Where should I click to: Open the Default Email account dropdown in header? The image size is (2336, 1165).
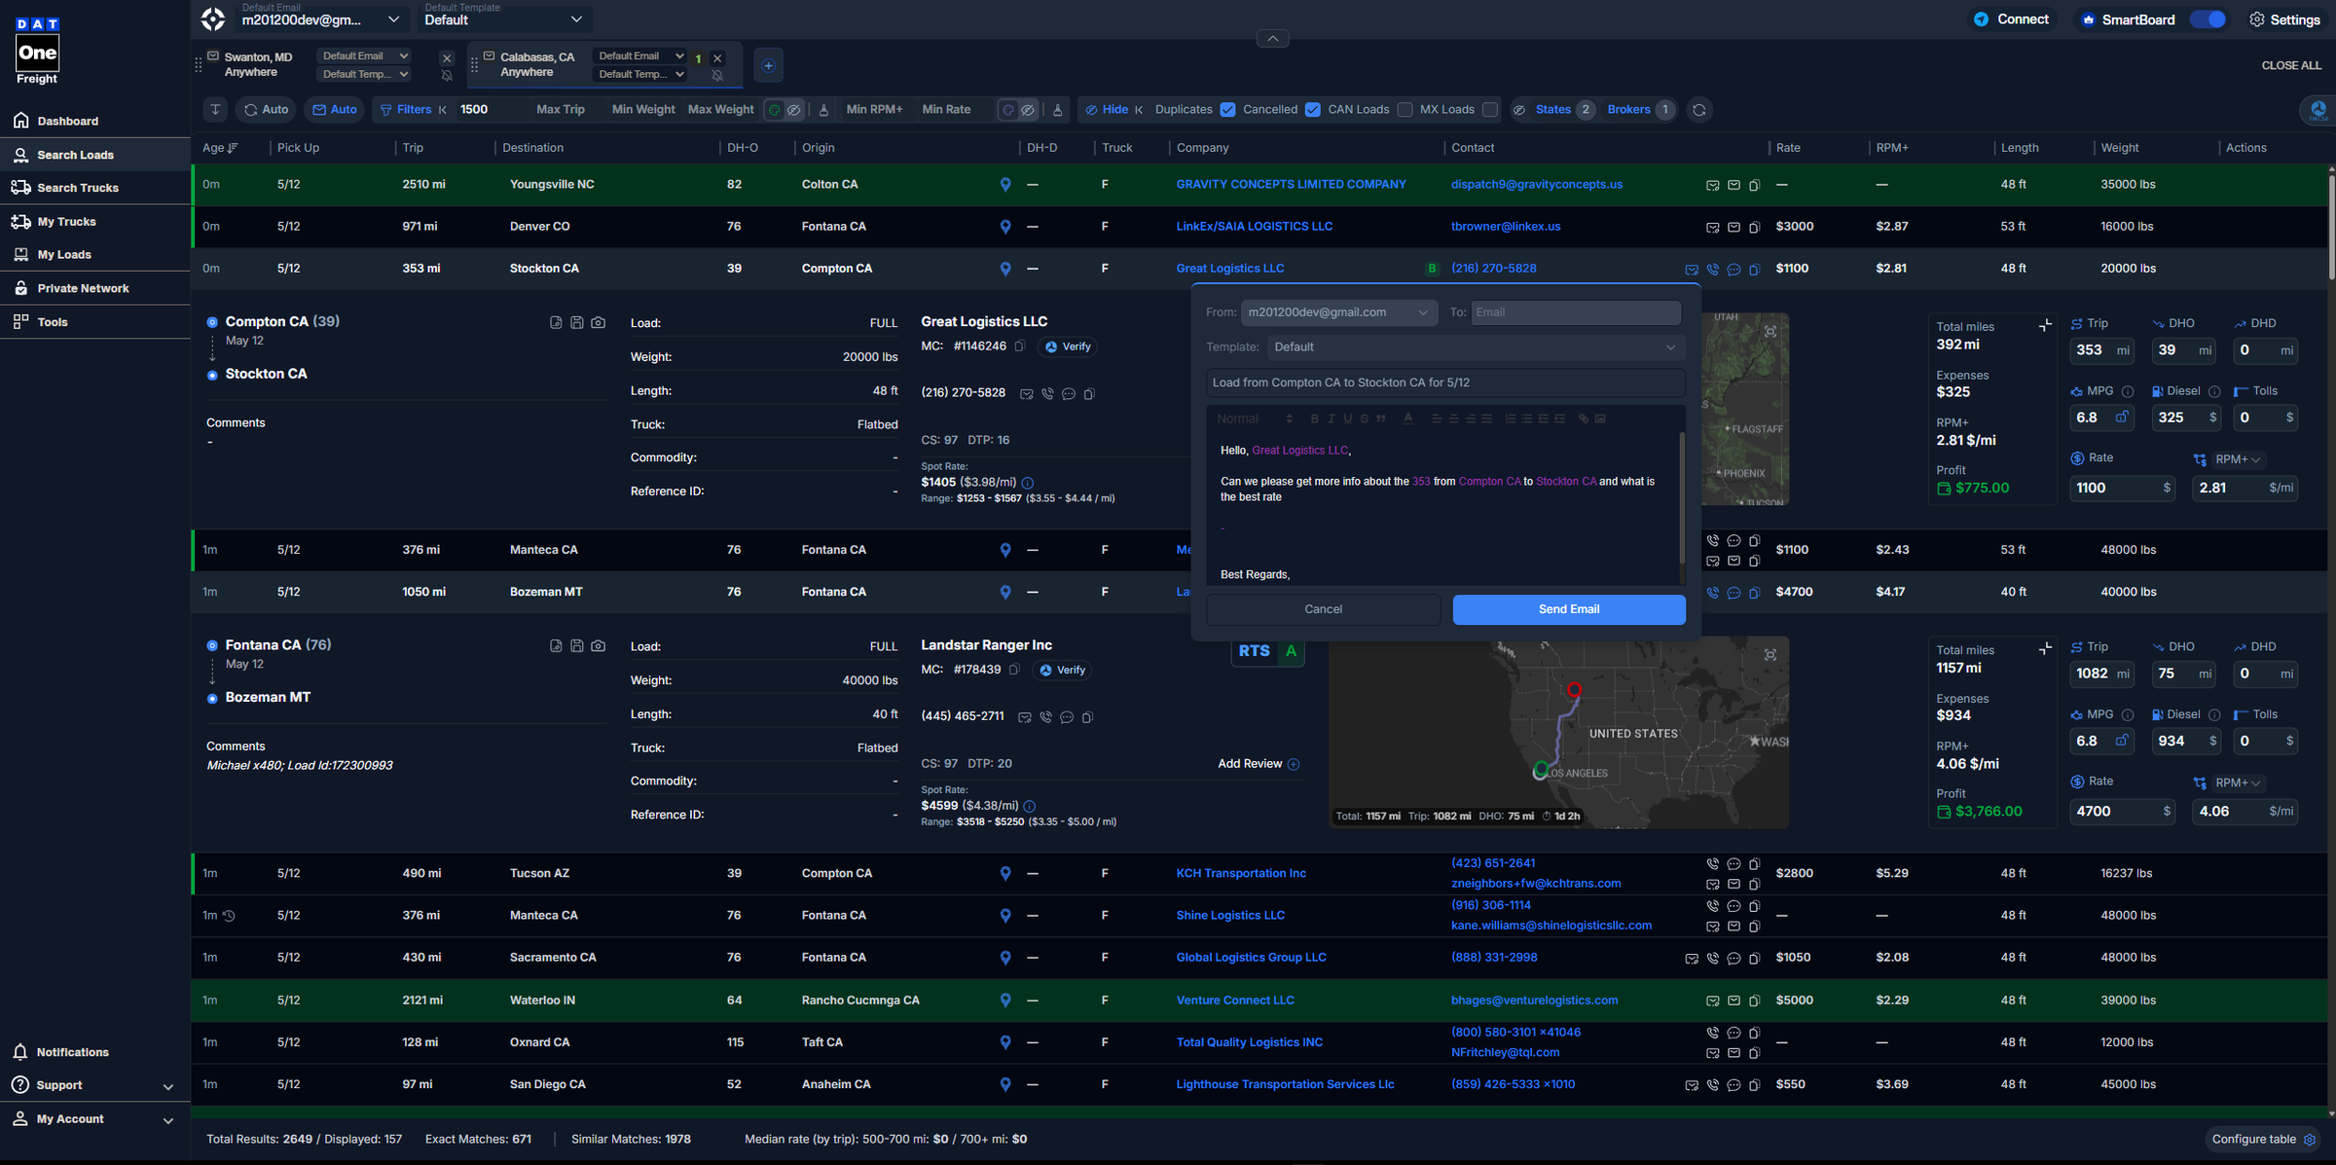pos(321,19)
